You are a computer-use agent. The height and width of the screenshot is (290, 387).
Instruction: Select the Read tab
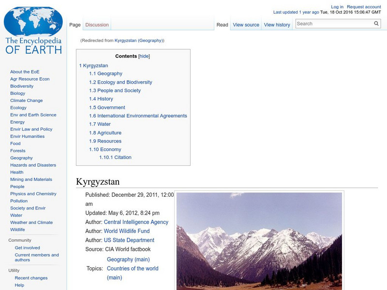[x=222, y=25]
